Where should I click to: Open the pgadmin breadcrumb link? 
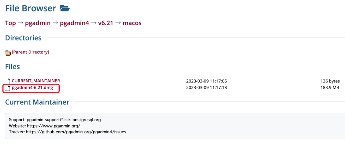[x=38, y=23]
